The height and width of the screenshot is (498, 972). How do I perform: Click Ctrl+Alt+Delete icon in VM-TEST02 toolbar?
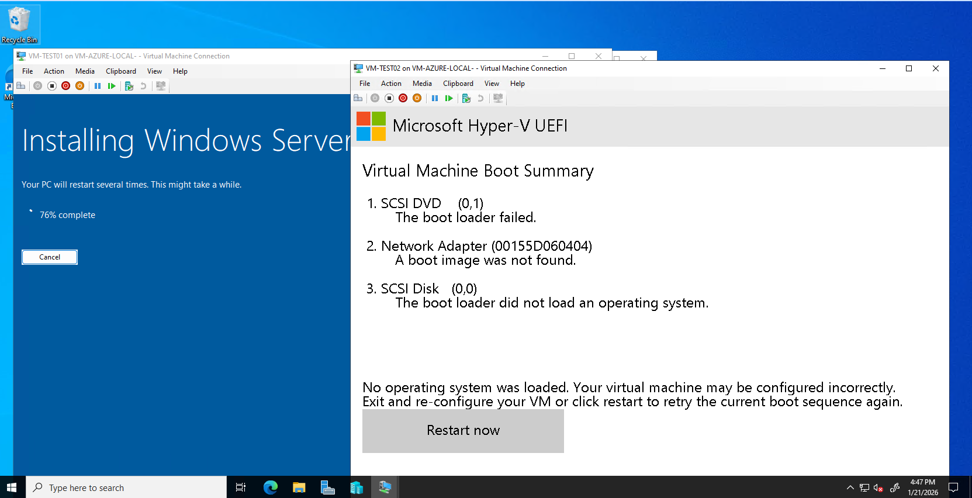(x=358, y=98)
